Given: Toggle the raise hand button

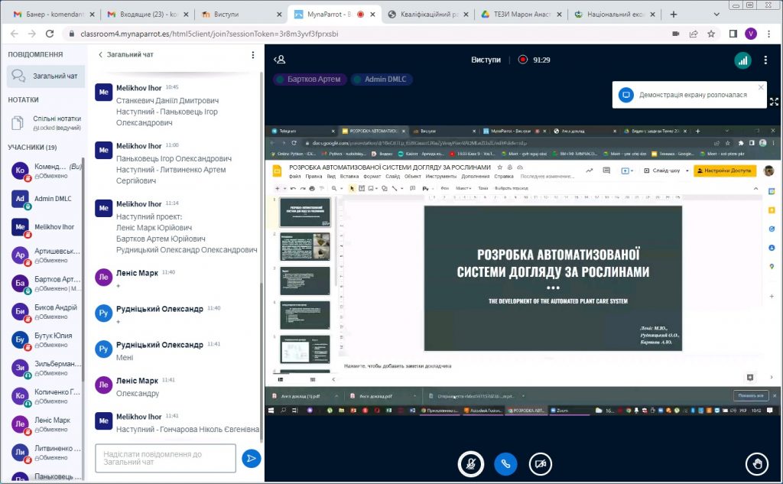Looking at the screenshot, I should pyautogui.click(x=757, y=463).
